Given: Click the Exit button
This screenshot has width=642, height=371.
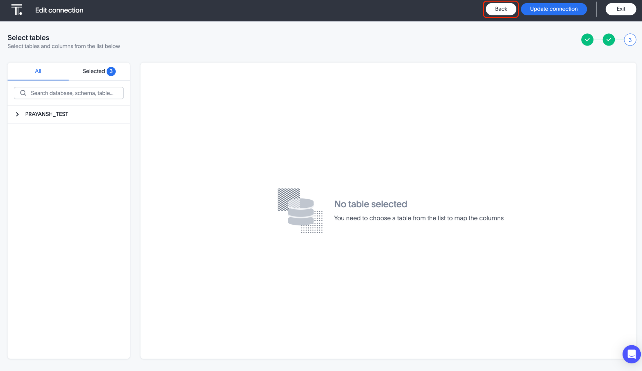Looking at the screenshot, I should click(620, 9).
